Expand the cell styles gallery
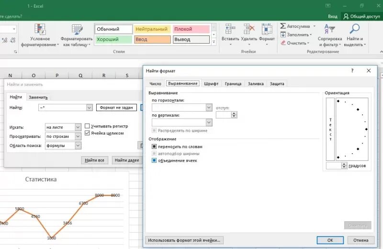 point(214,42)
